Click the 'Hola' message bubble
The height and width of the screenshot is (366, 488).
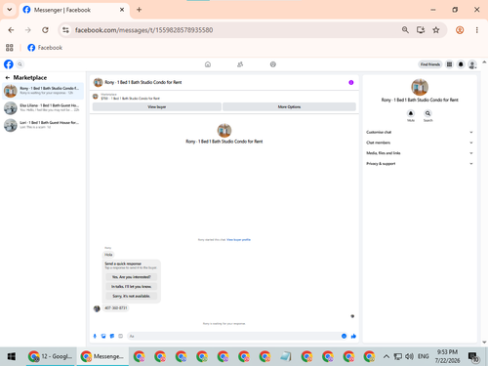[x=108, y=255]
